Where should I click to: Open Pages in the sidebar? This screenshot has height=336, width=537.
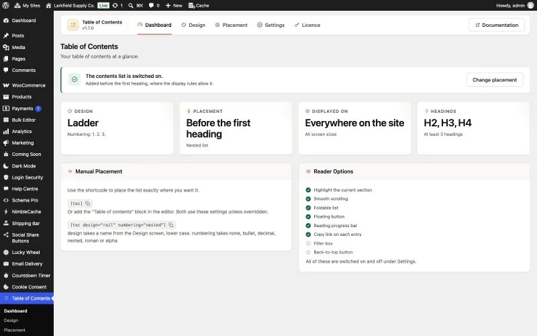27,58
